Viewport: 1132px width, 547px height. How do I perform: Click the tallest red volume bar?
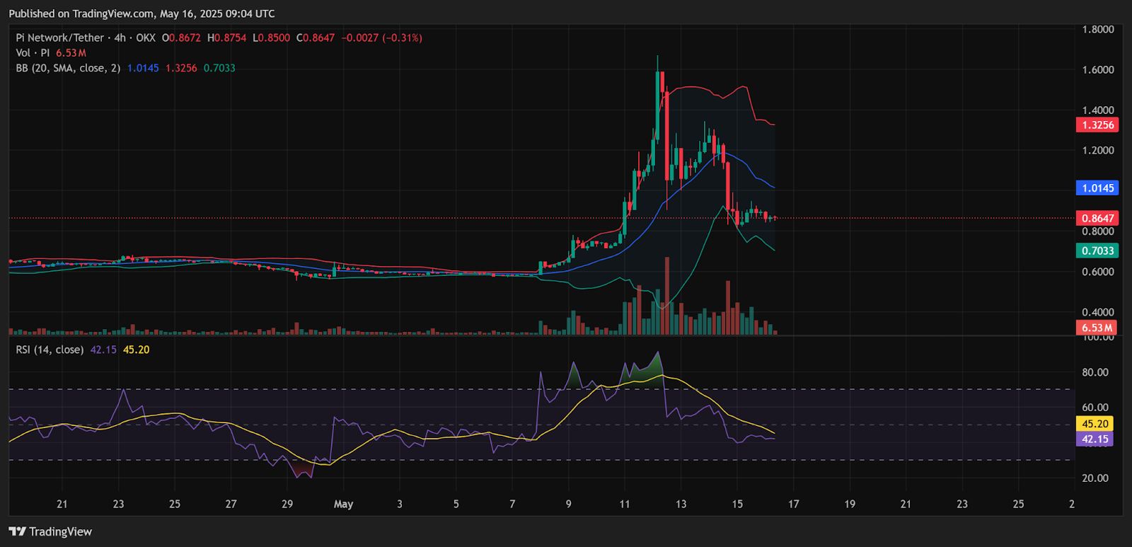tap(667, 296)
